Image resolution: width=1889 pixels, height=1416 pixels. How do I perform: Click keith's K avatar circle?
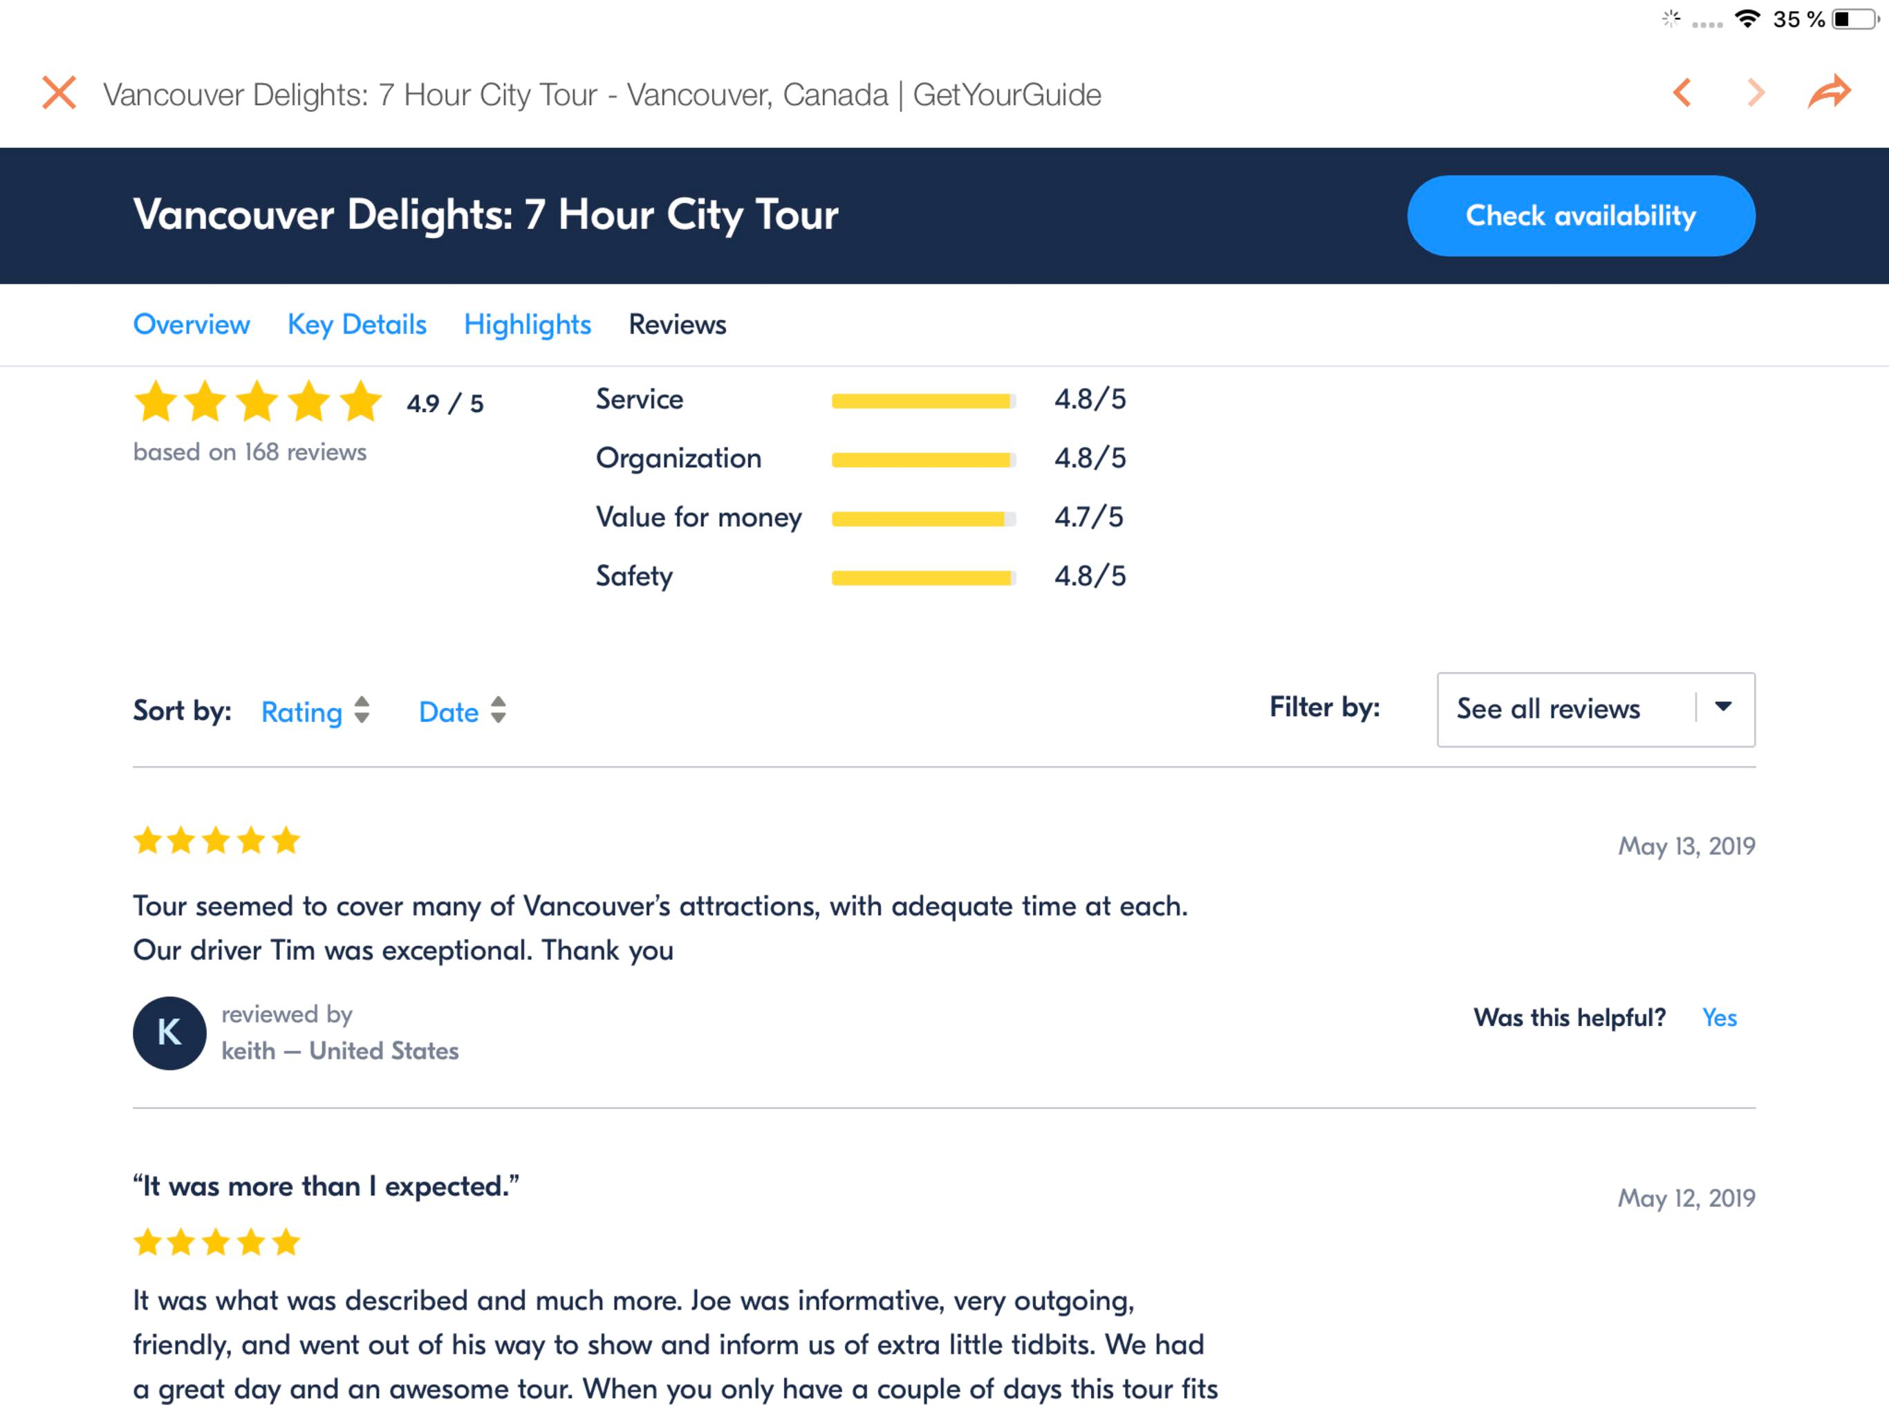pos(169,1032)
